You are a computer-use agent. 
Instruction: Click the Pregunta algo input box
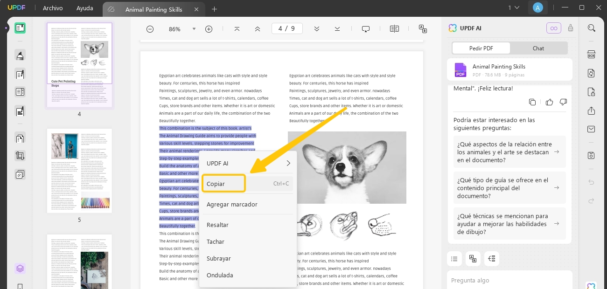(509, 280)
